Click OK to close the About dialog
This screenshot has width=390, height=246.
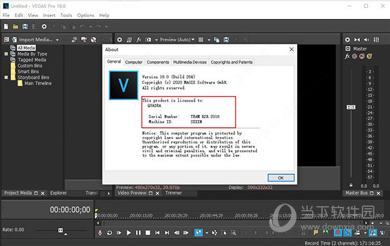click(x=281, y=178)
